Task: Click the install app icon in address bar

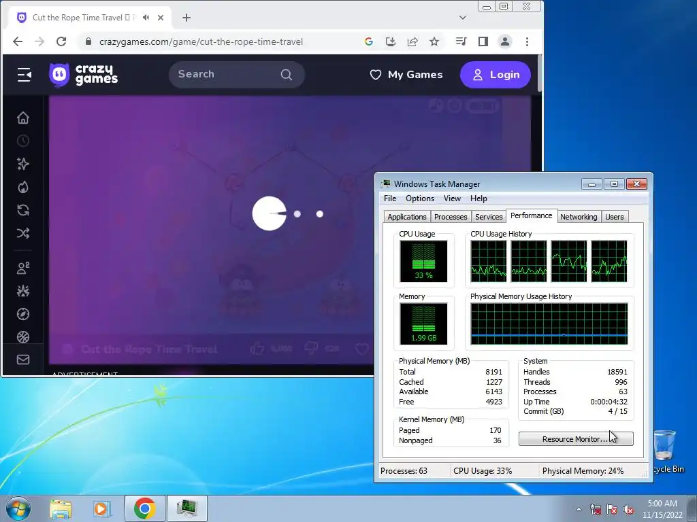Action: pyautogui.click(x=391, y=41)
